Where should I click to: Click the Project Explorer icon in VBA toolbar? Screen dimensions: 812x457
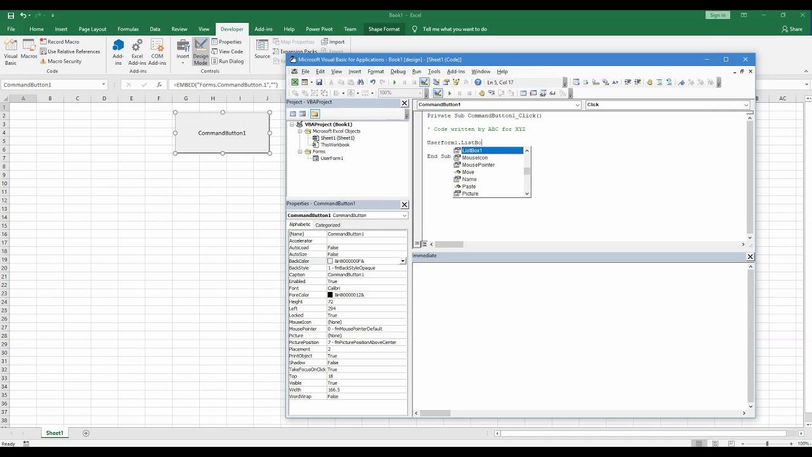436,83
